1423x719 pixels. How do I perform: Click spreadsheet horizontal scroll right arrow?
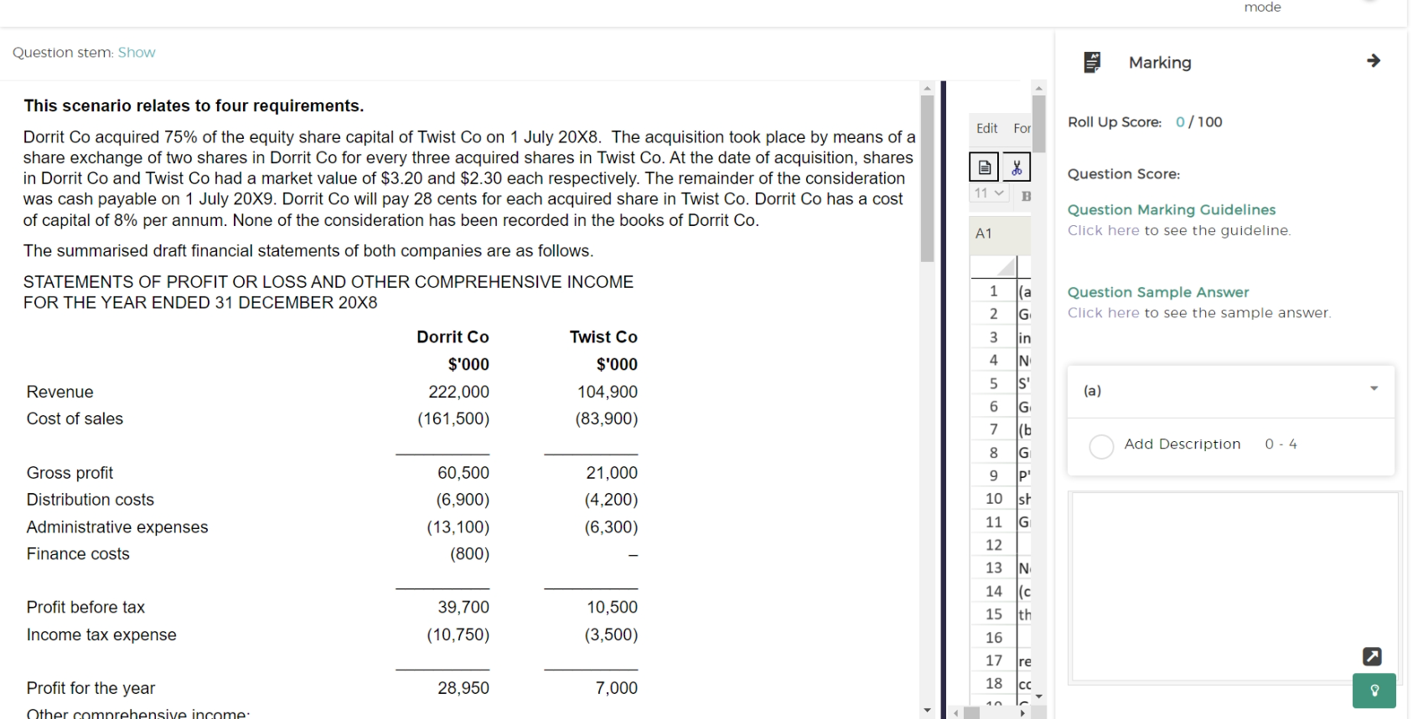[x=1022, y=713]
